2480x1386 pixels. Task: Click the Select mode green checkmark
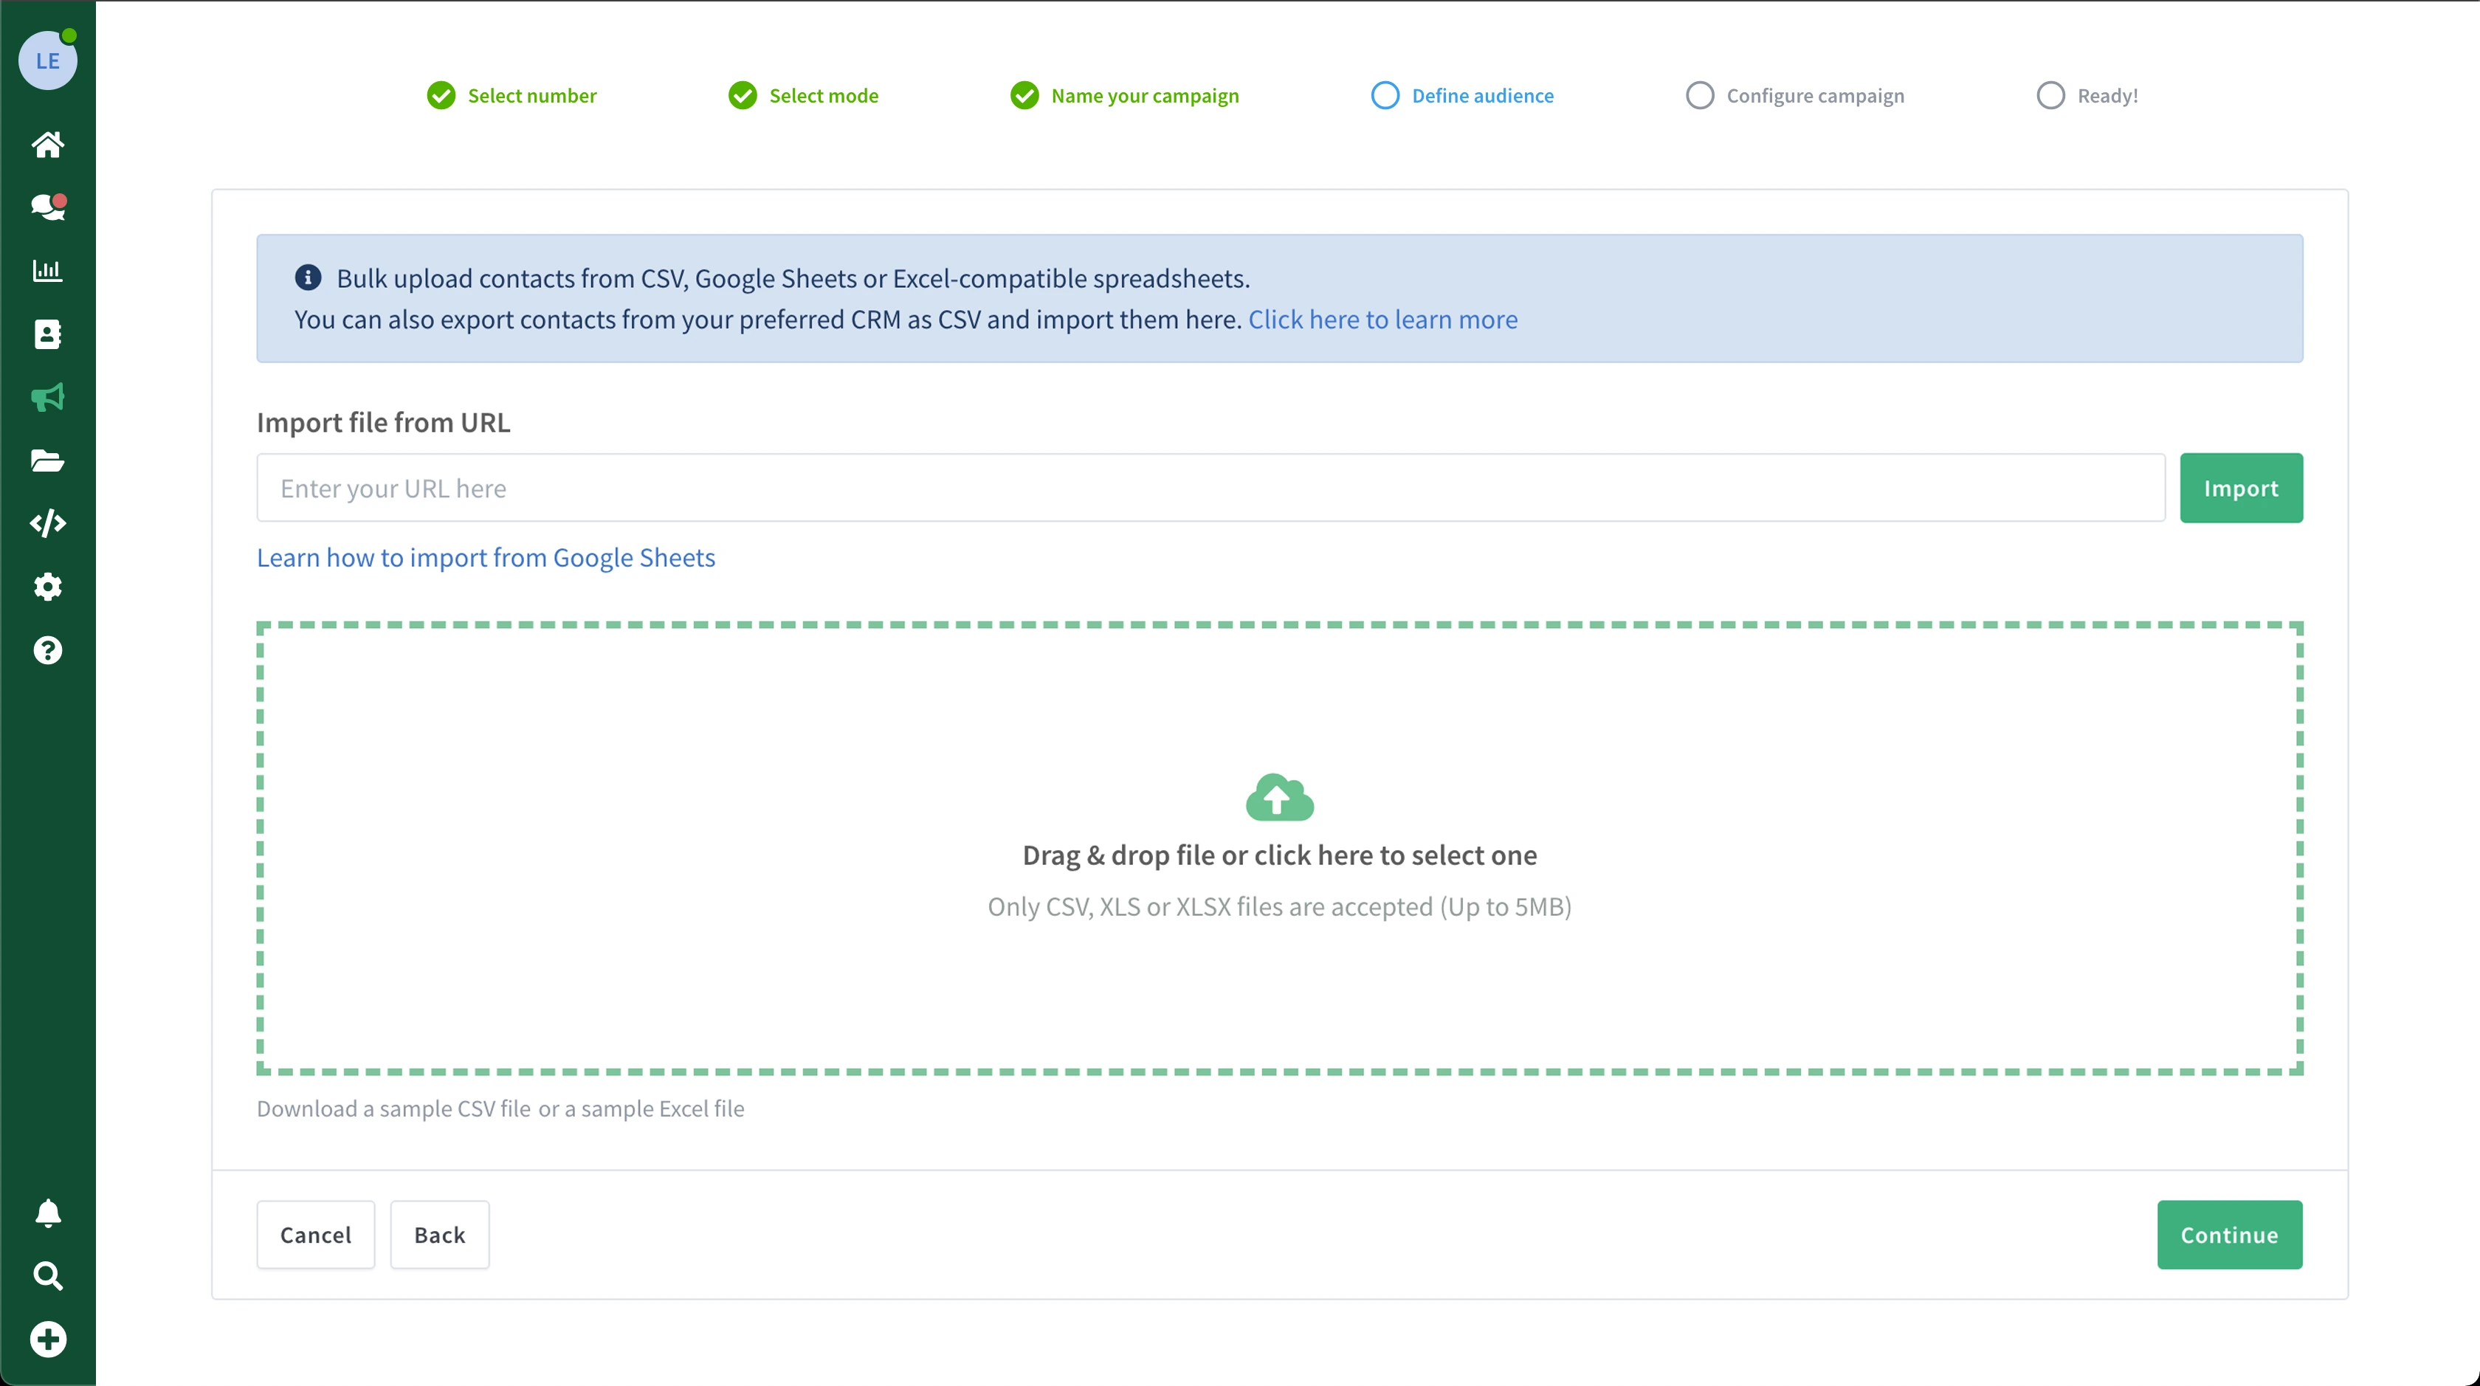click(x=743, y=95)
